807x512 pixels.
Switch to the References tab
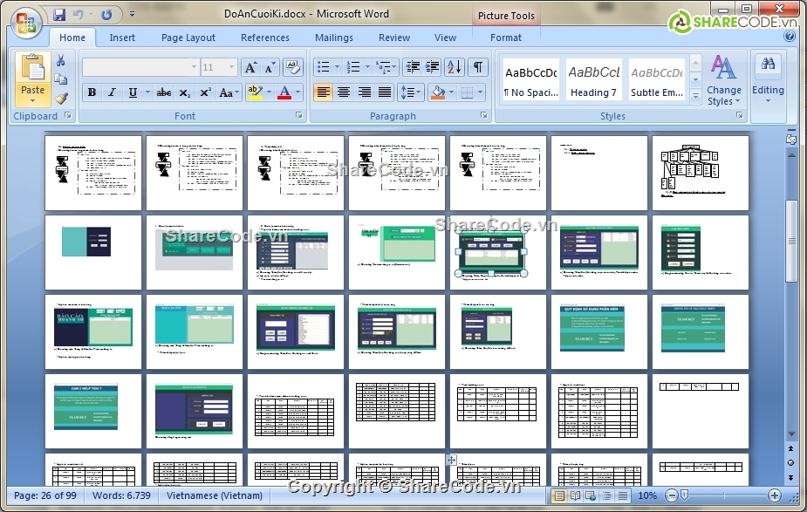pyautogui.click(x=265, y=38)
